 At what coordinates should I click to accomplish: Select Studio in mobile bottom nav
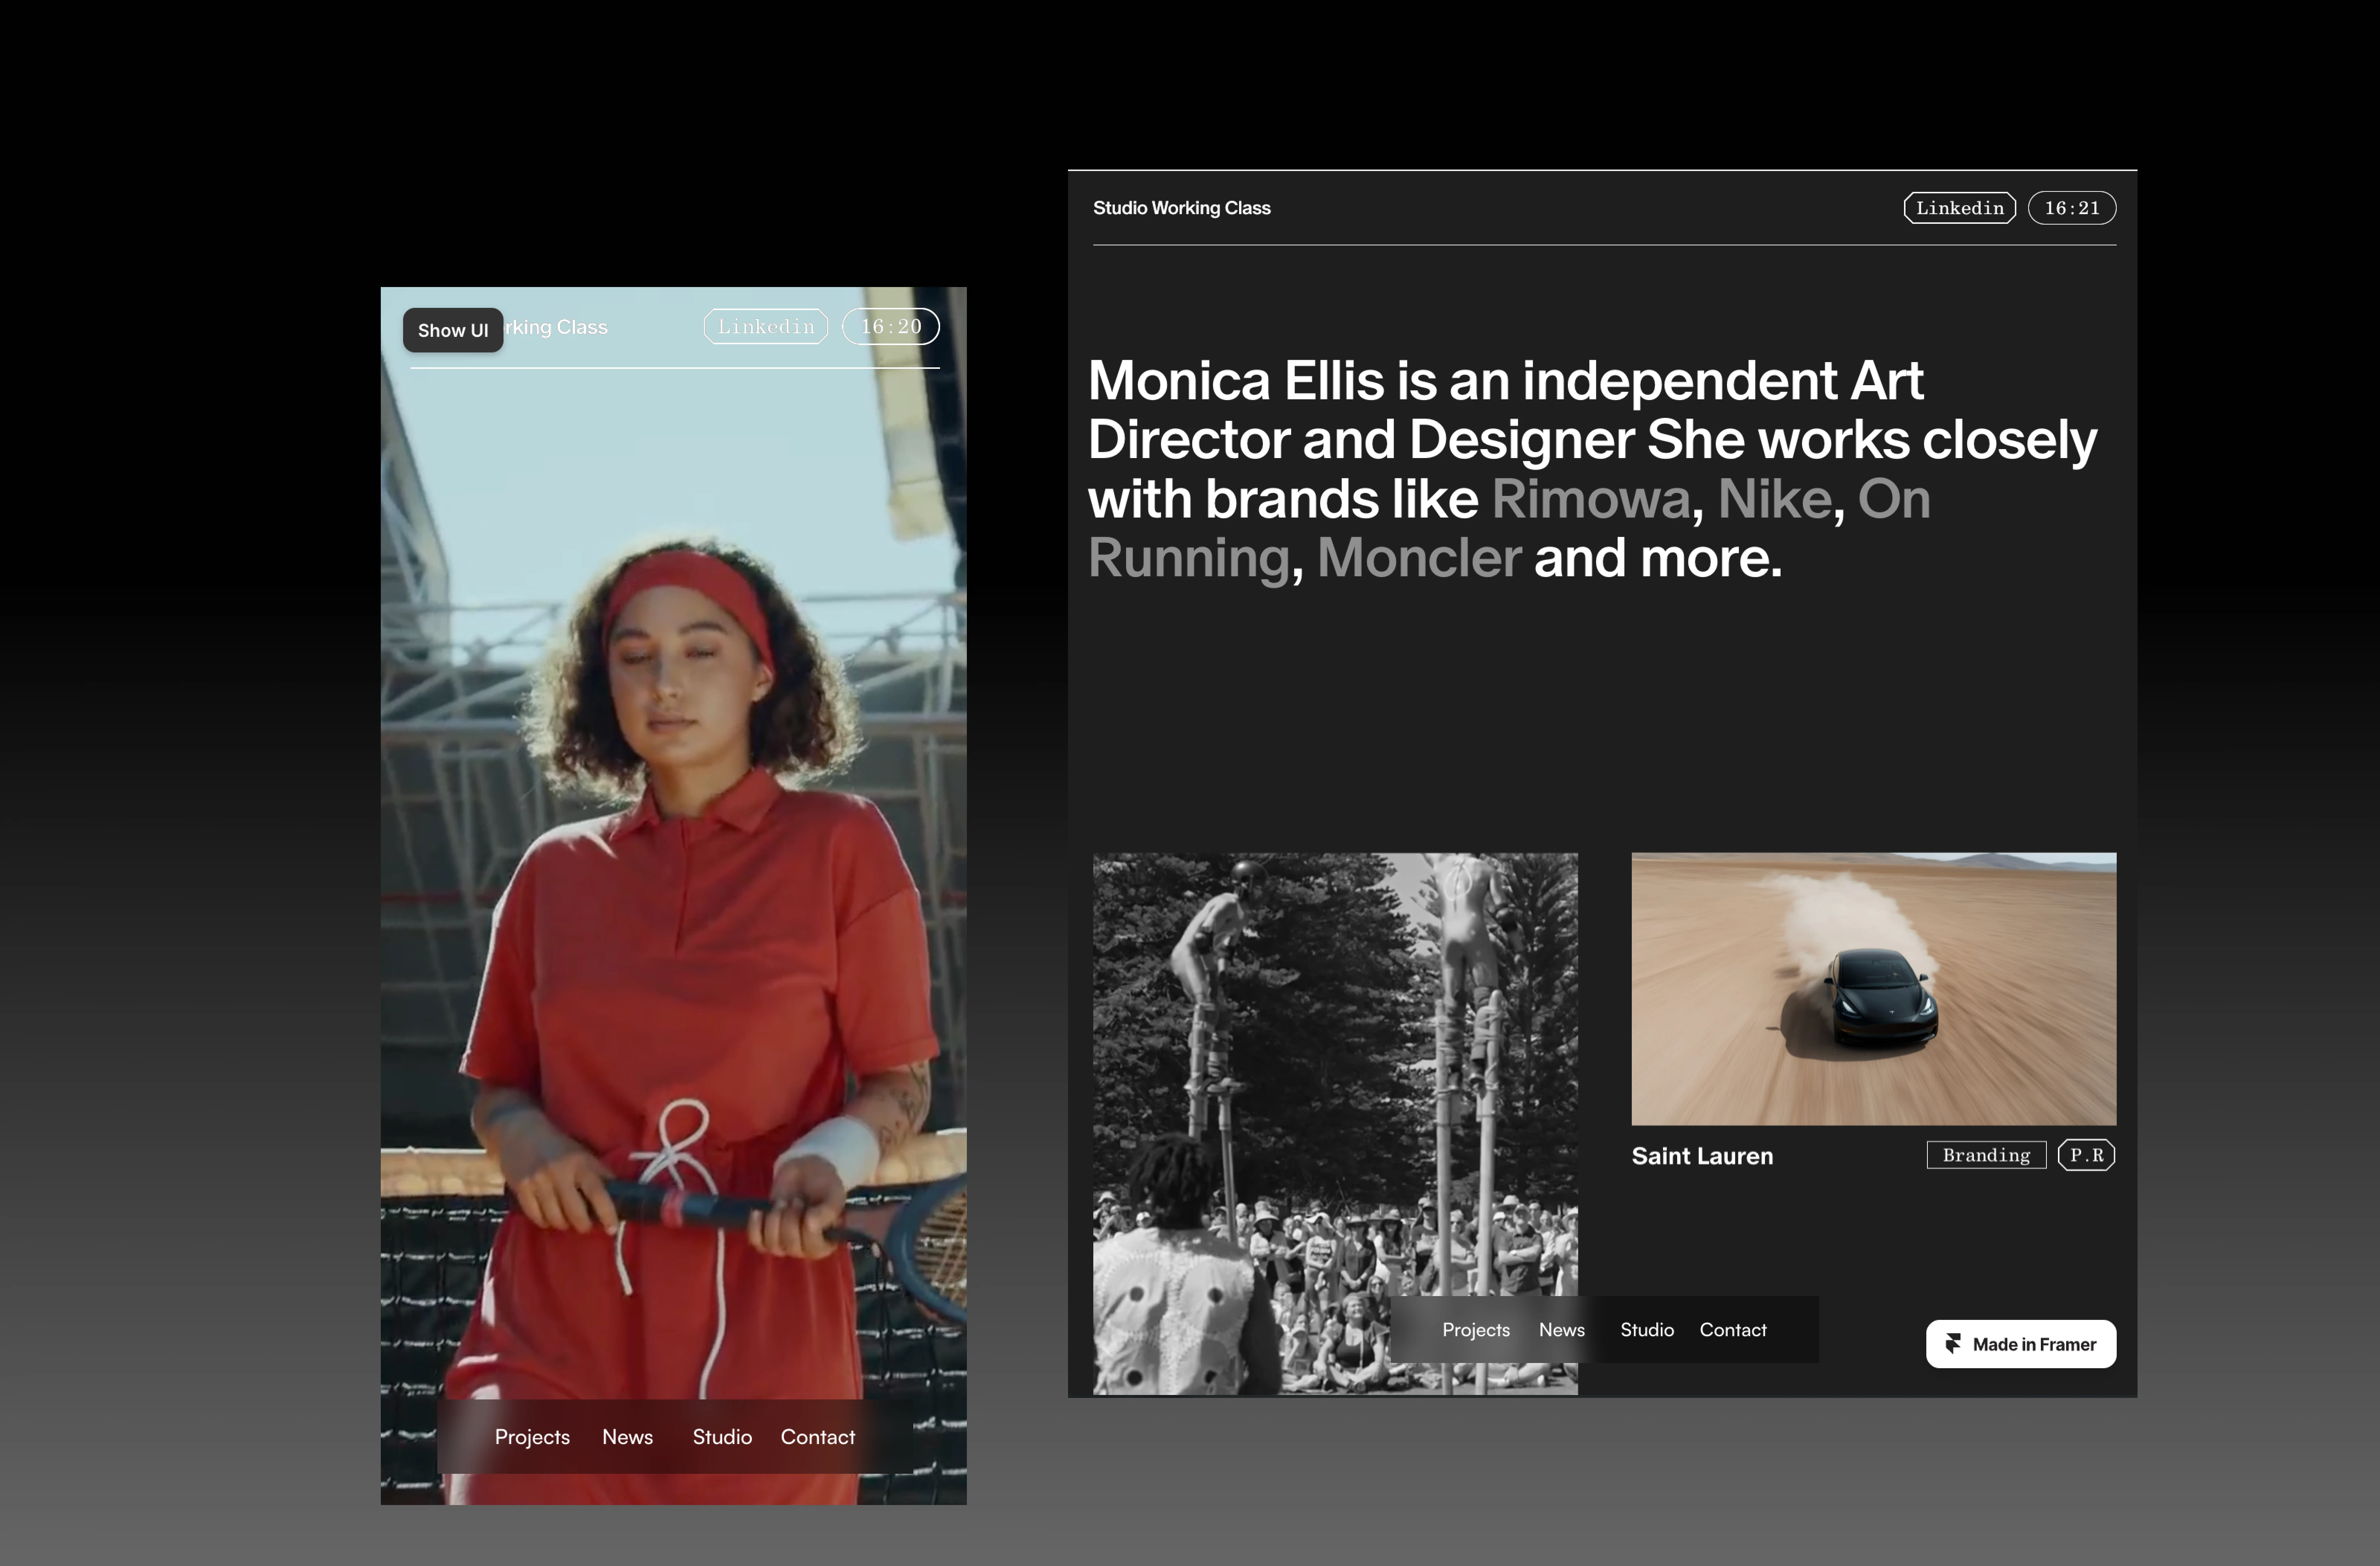(722, 1437)
